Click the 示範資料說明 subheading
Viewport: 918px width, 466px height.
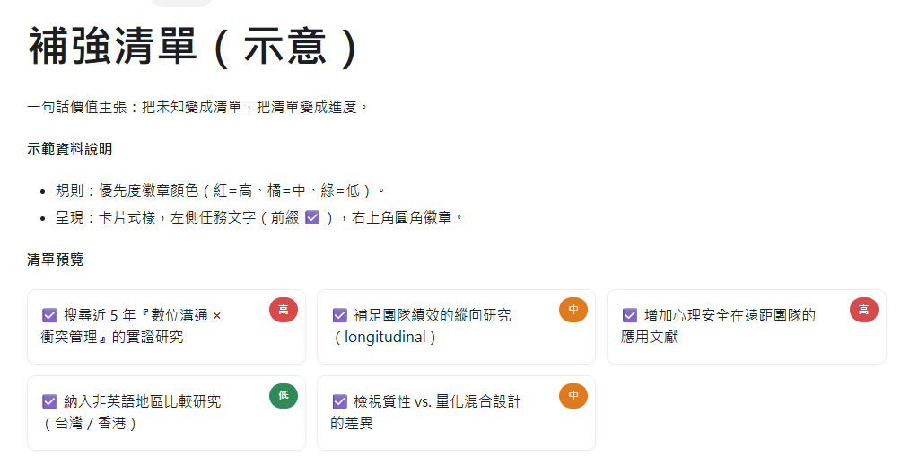coord(70,149)
